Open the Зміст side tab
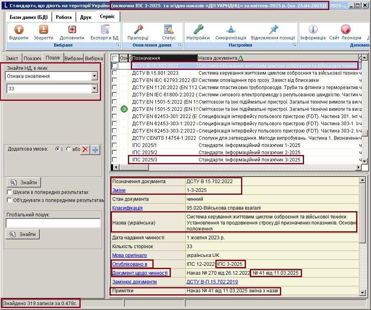Image resolution: width=371 pixels, height=310 pixels. [12, 58]
